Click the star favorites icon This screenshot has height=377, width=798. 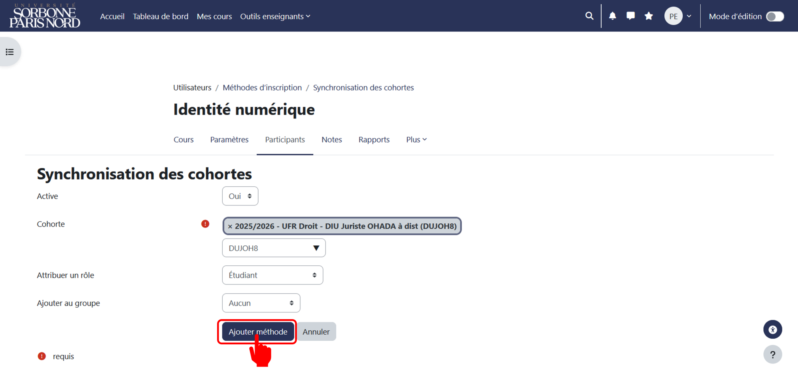[x=649, y=16]
